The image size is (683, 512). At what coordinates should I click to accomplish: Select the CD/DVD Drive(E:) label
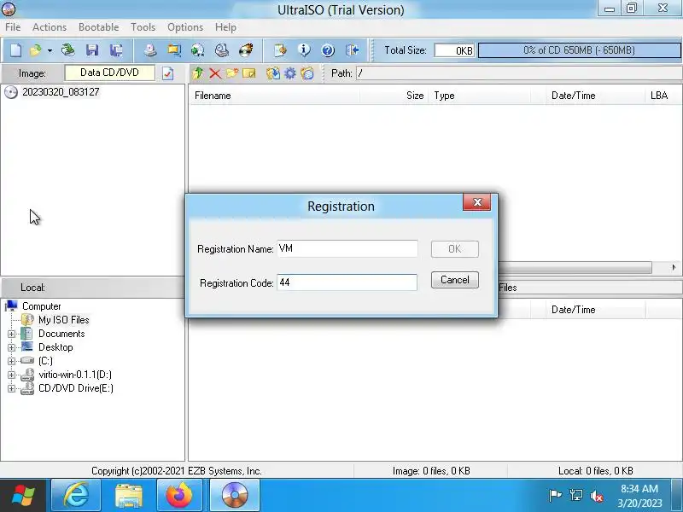[76, 388]
